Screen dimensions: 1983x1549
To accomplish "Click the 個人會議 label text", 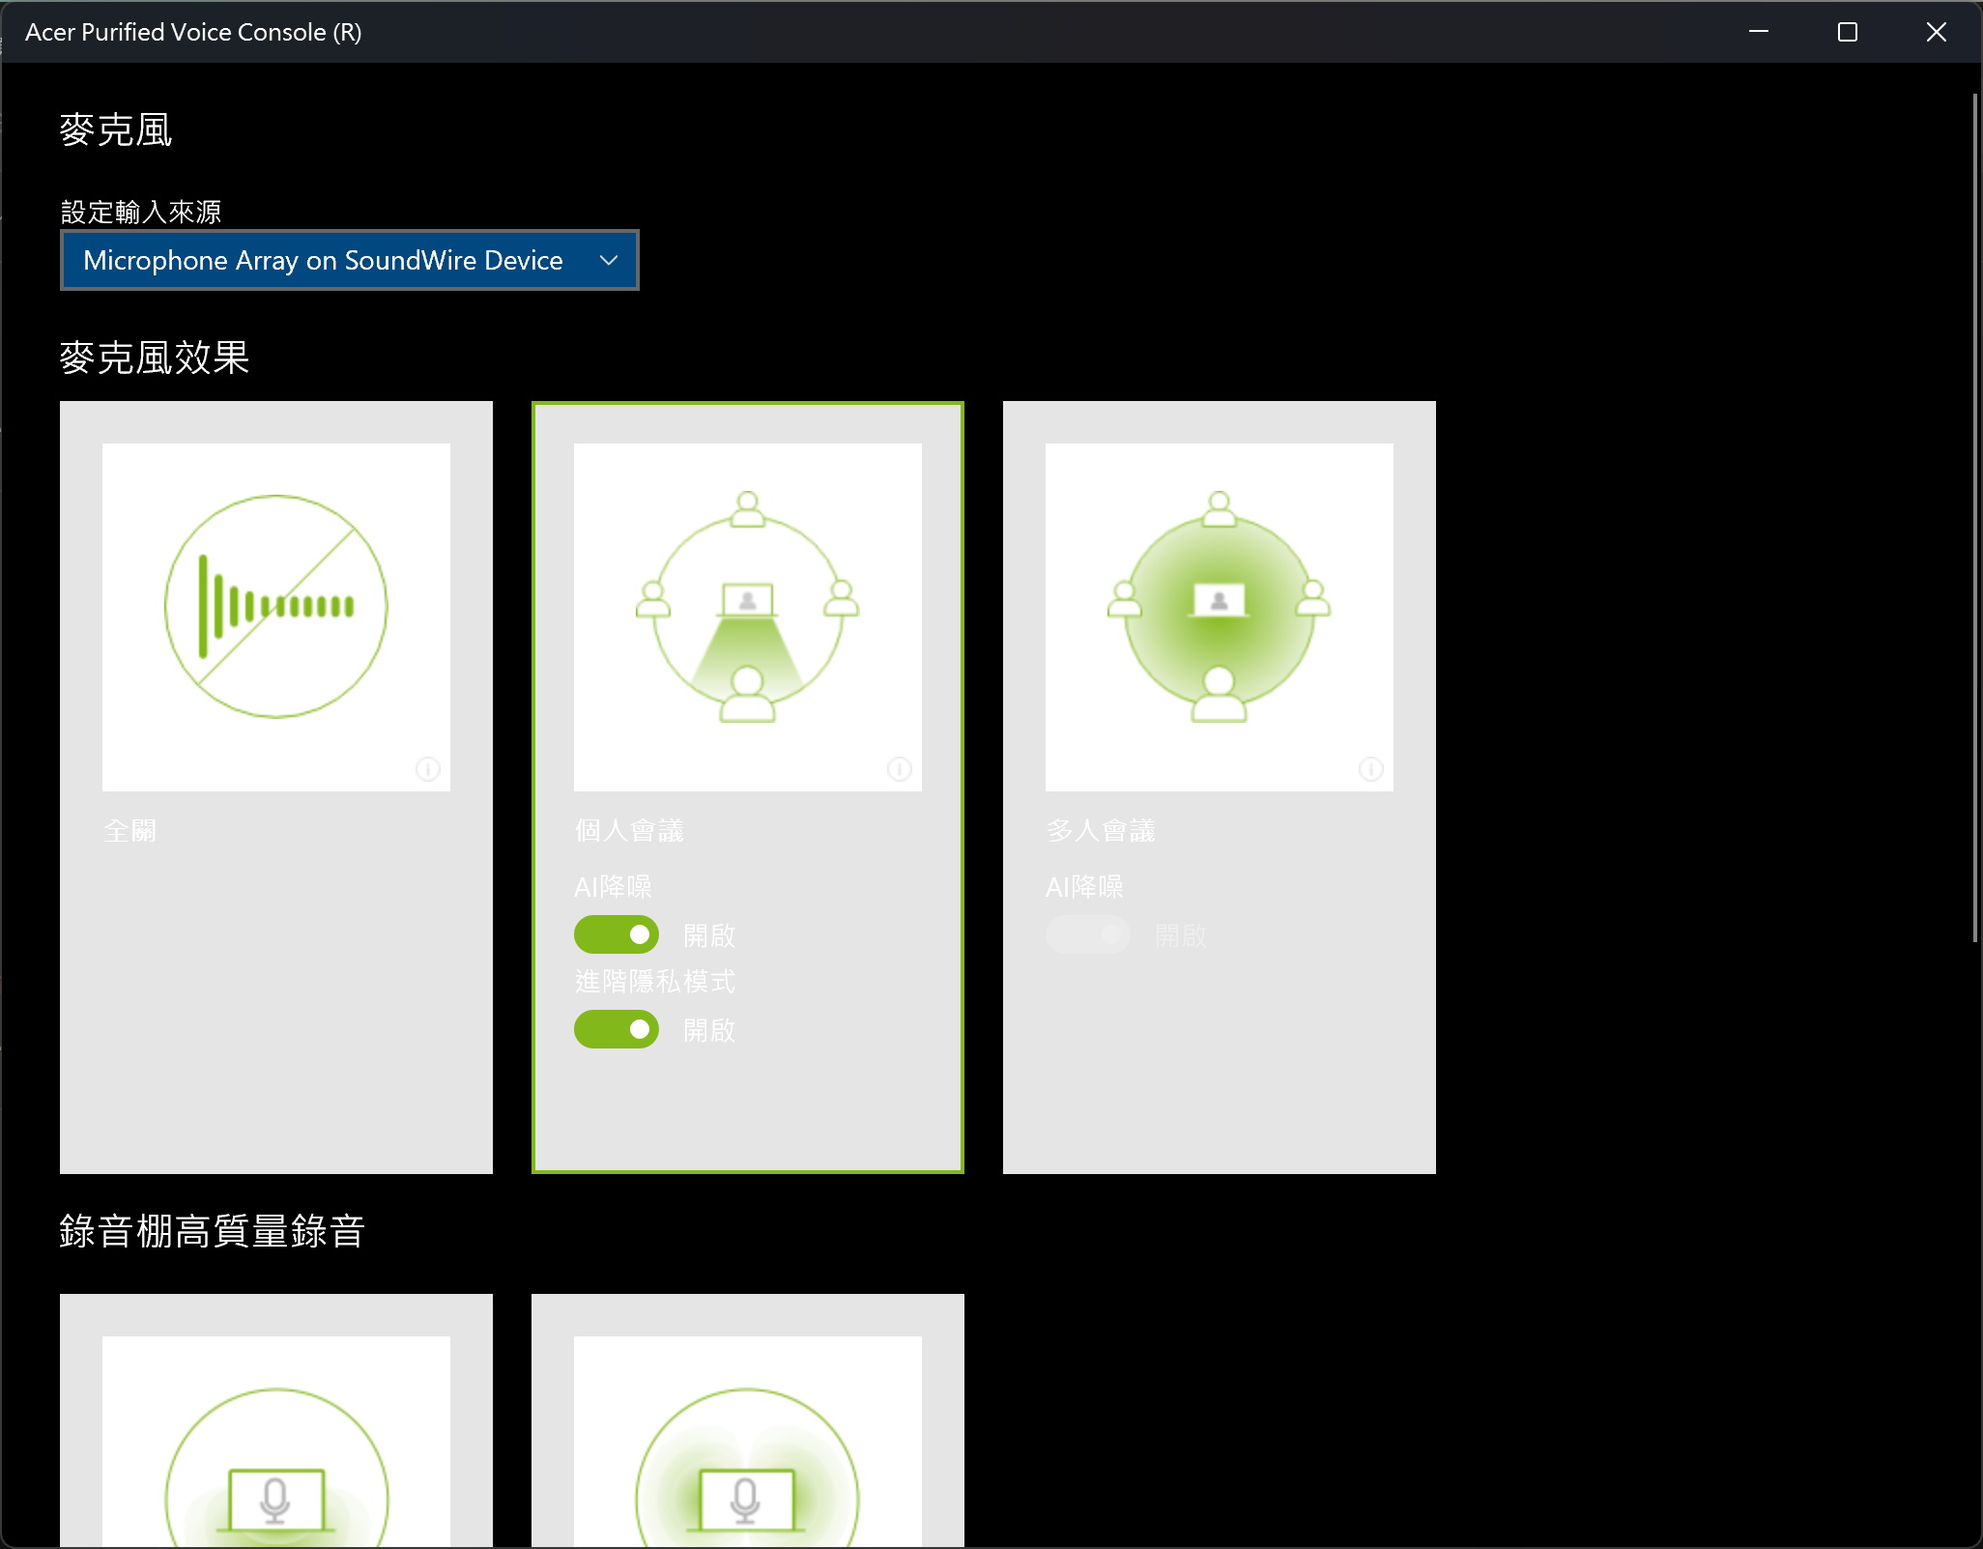I will click(x=628, y=830).
